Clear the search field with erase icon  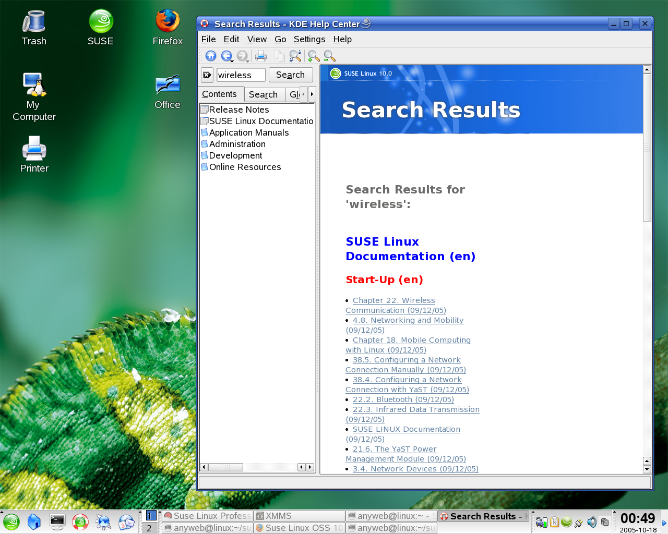(207, 75)
